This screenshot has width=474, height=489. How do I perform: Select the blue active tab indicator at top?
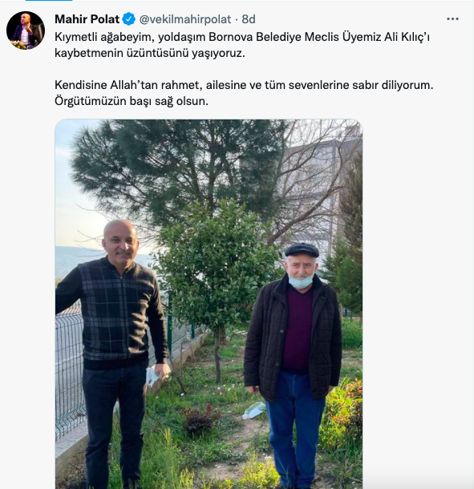(x=49, y=1)
